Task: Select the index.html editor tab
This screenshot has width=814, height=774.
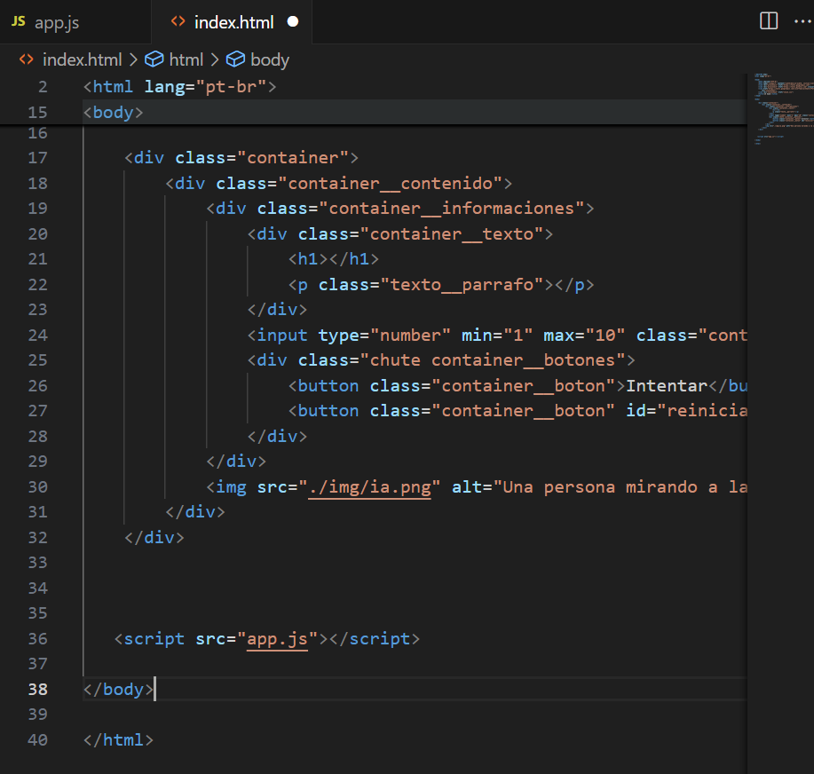Action: click(x=233, y=22)
